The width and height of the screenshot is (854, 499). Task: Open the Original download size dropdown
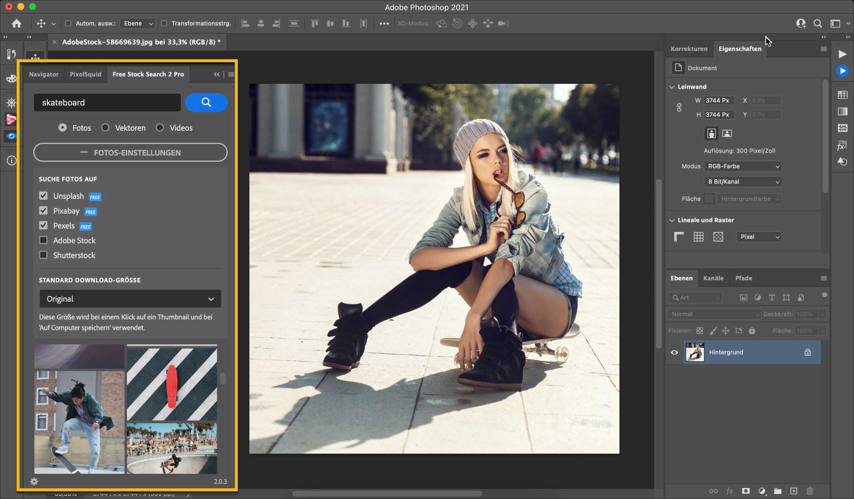tap(130, 299)
